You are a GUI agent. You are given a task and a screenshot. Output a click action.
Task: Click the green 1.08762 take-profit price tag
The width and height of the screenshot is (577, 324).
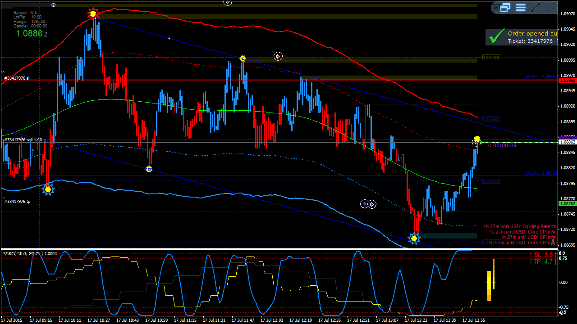pyautogui.click(x=567, y=204)
